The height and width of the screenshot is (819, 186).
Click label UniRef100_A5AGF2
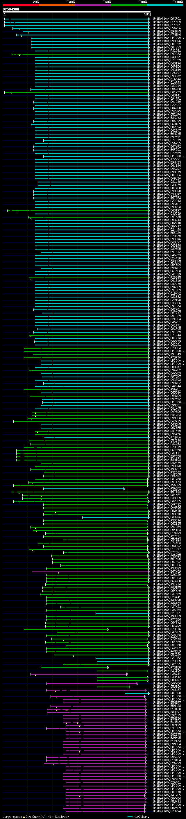coord(167,488)
